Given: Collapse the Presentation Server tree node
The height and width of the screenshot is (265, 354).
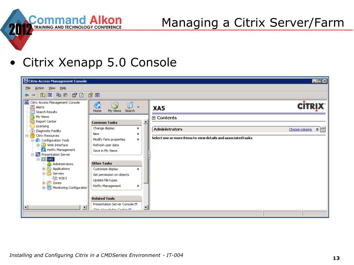Looking at the screenshot, I should [x=32, y=155].
